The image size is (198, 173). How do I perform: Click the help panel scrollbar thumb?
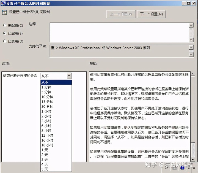(193, 109)
